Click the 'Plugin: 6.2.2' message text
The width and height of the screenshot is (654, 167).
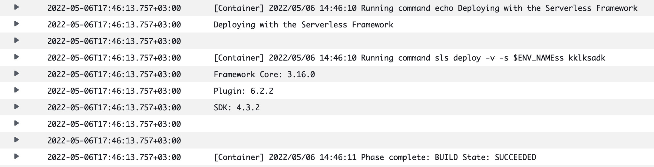(x=243, y=91)
